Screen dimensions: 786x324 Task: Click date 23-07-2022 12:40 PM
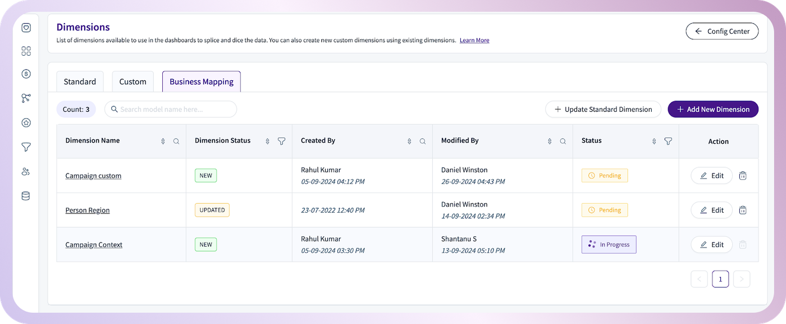tap(333, 211)
